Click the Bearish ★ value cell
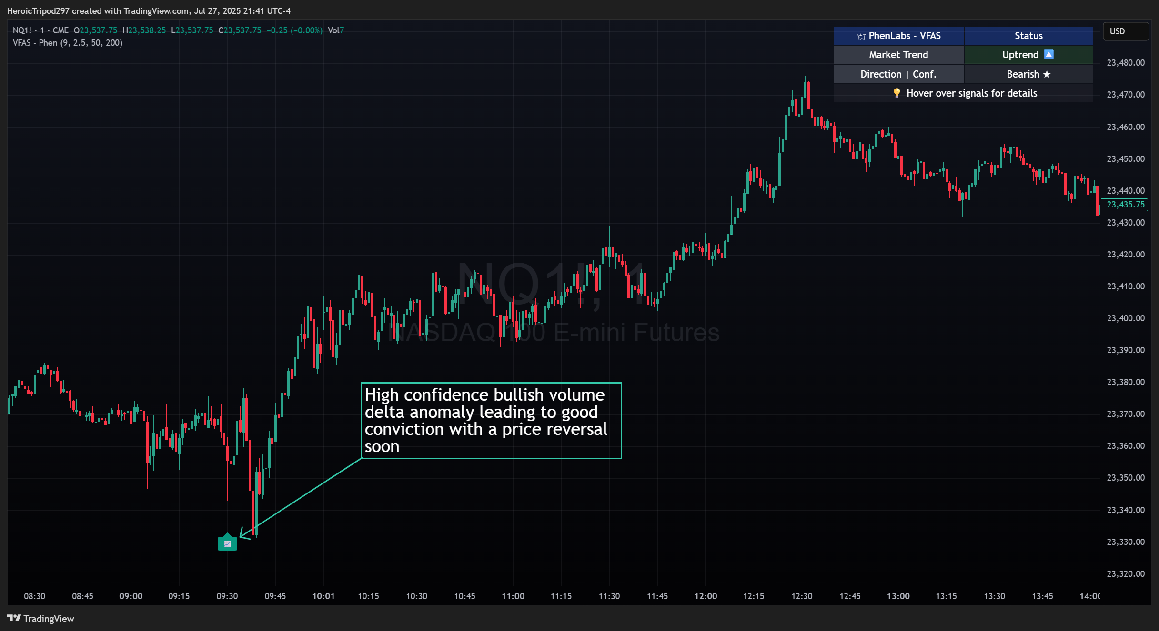The width and height of the screenshot is (1159, 631). coord(1028,74)
